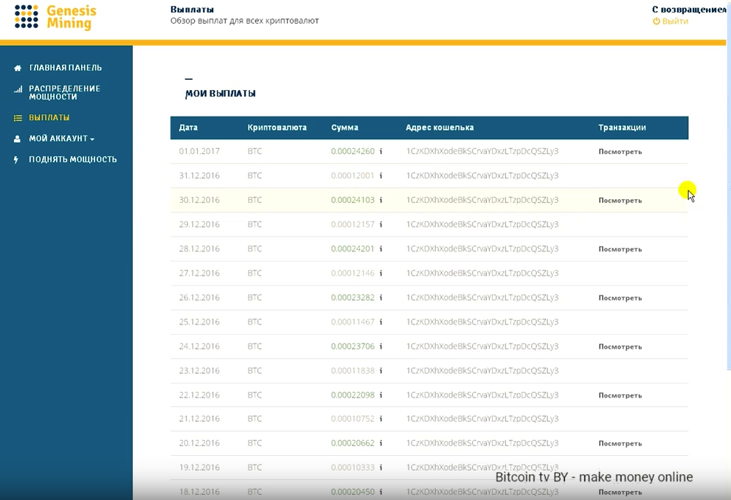Click info icon beside 0.00012001 amount
The width and height of the screenshot is (731, 500).
tap(381, 176)
